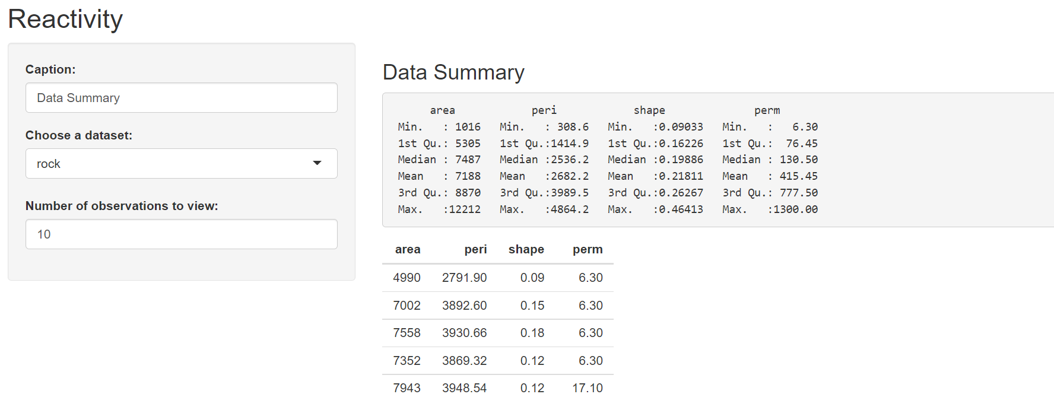Screen dimensions: 1054x394
Task: Click the peri column name in summary
Action: click(544, 110)
